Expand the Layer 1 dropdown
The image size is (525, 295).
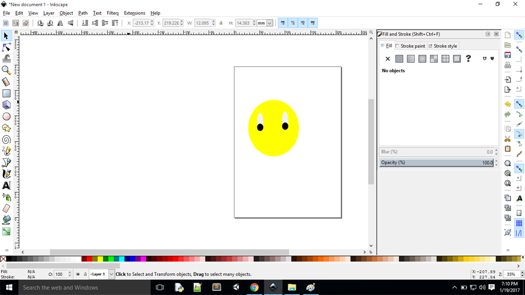(111, 274)
